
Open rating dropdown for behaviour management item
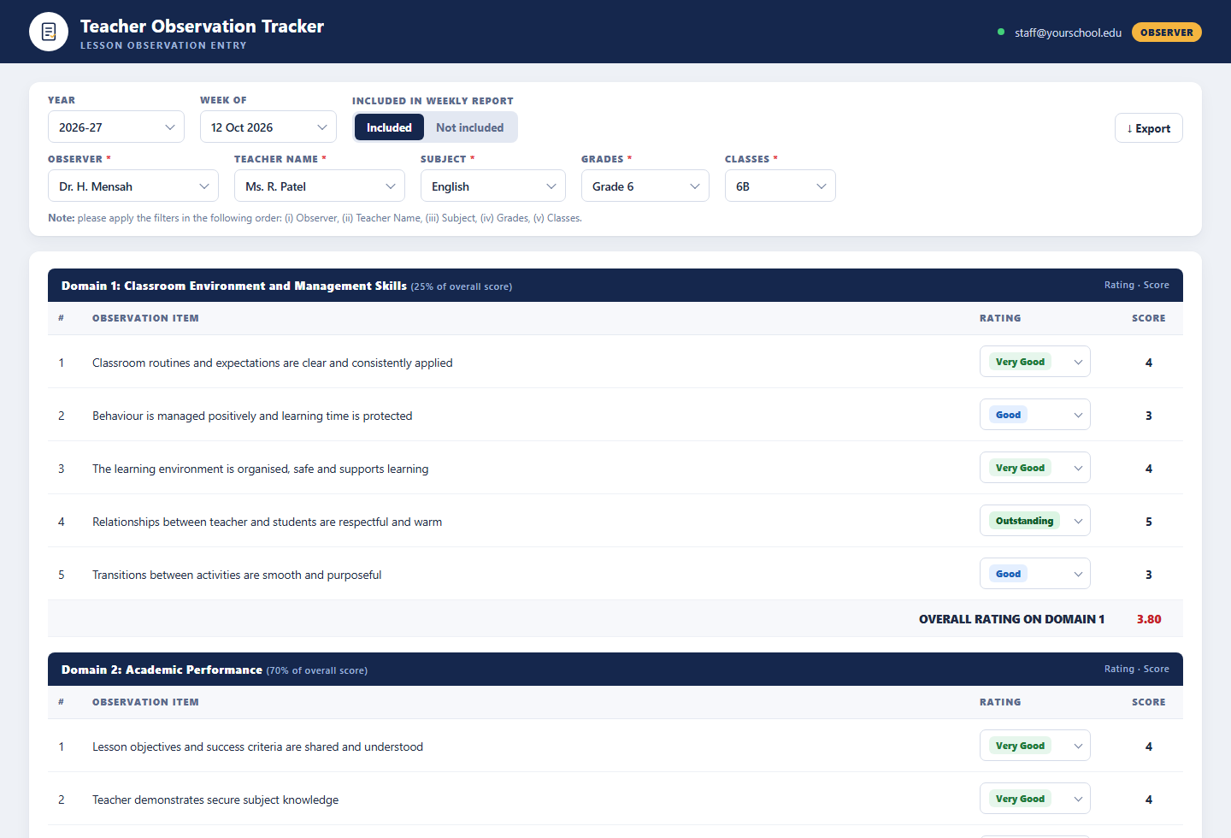coord(1035,415)
